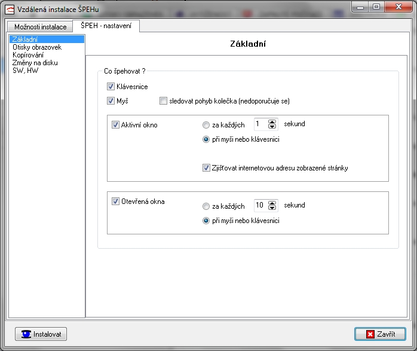The height and width of the screenshot is (351, 417).
Task: Minimize the Vzdálená instalace ŠPEHu window
Action: coord(360,7)
